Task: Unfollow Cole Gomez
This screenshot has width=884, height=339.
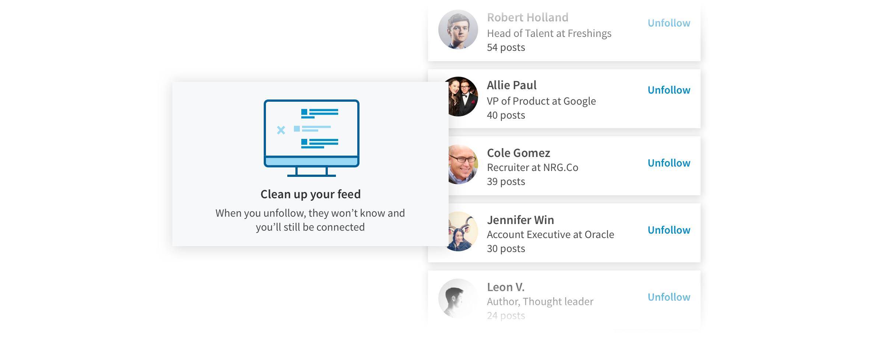Action: tap(669, 163)
